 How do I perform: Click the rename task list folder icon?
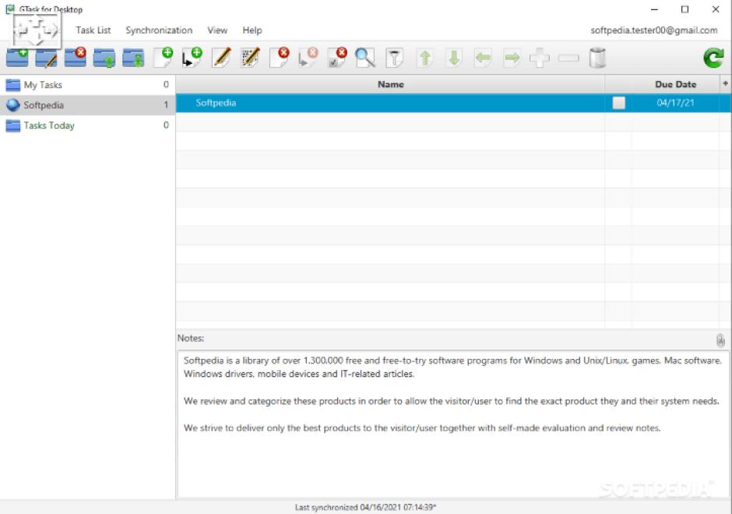point(46,58)
